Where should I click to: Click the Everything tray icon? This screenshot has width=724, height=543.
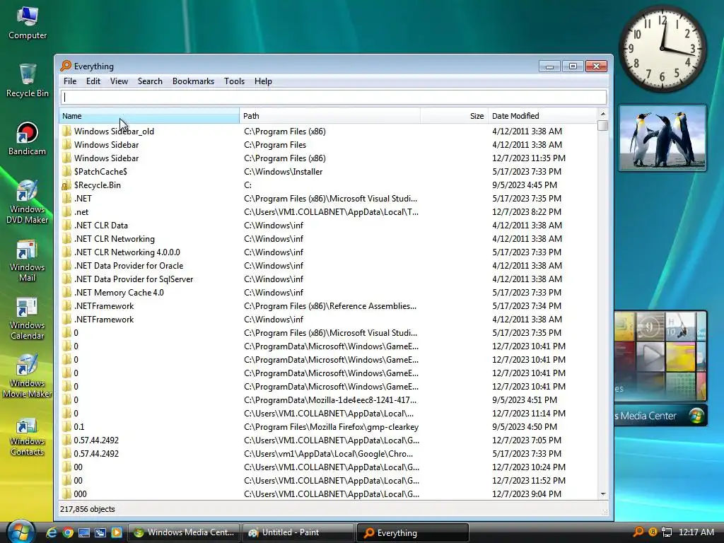(x=638, y=532)
